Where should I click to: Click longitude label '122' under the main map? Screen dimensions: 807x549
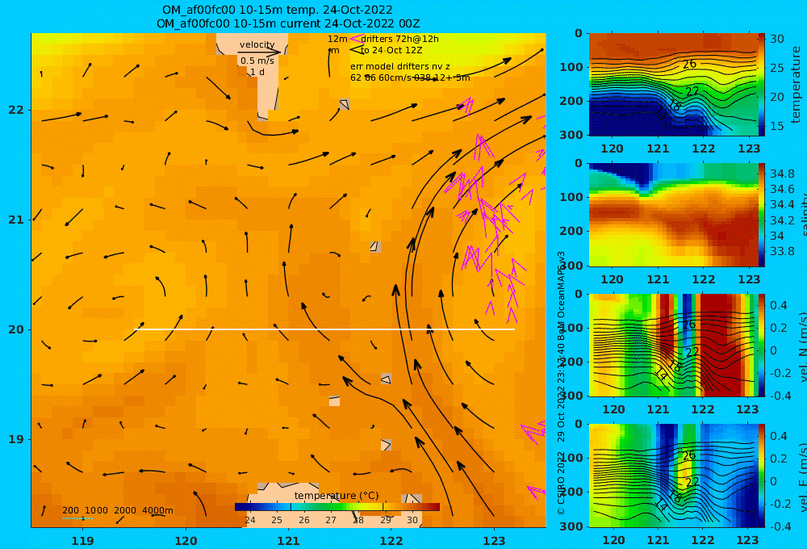pyautogui.click(x=391, y=541)
